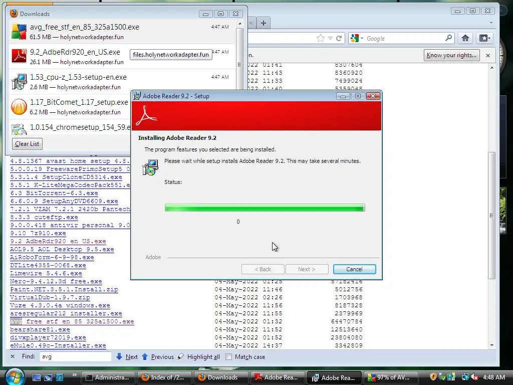The height and width of the screenshot is (385, 513).
Task: Reload the page with the refresh icon
Action: pyautogui.click(x=339, y=38)
